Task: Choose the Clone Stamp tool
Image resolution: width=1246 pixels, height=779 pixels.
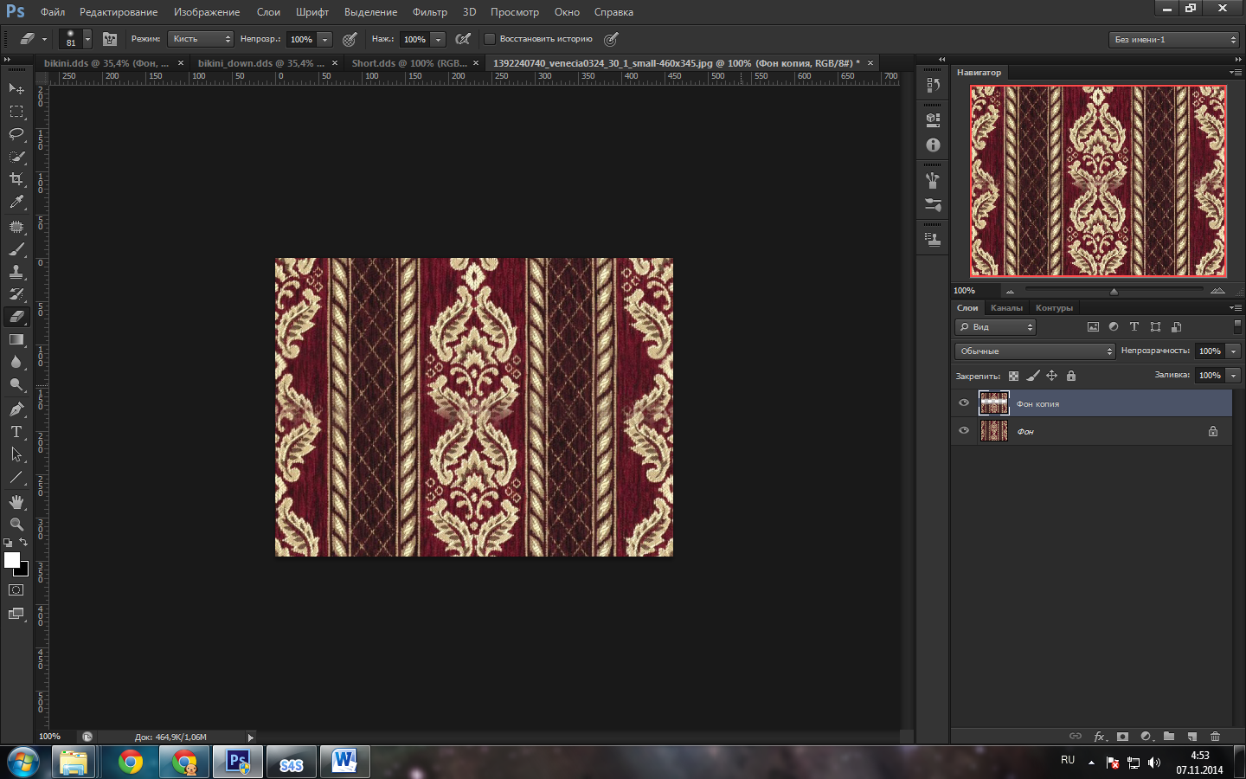Action: click(16, 272)
